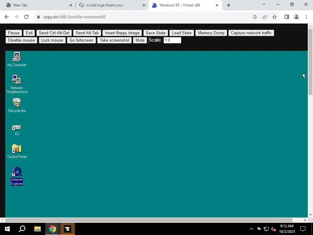
Task: Toggle the Mute button
Action: 140,40
